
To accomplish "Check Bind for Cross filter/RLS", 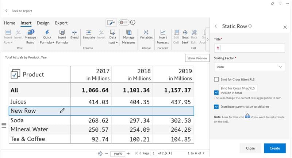I will pos(216,79).
